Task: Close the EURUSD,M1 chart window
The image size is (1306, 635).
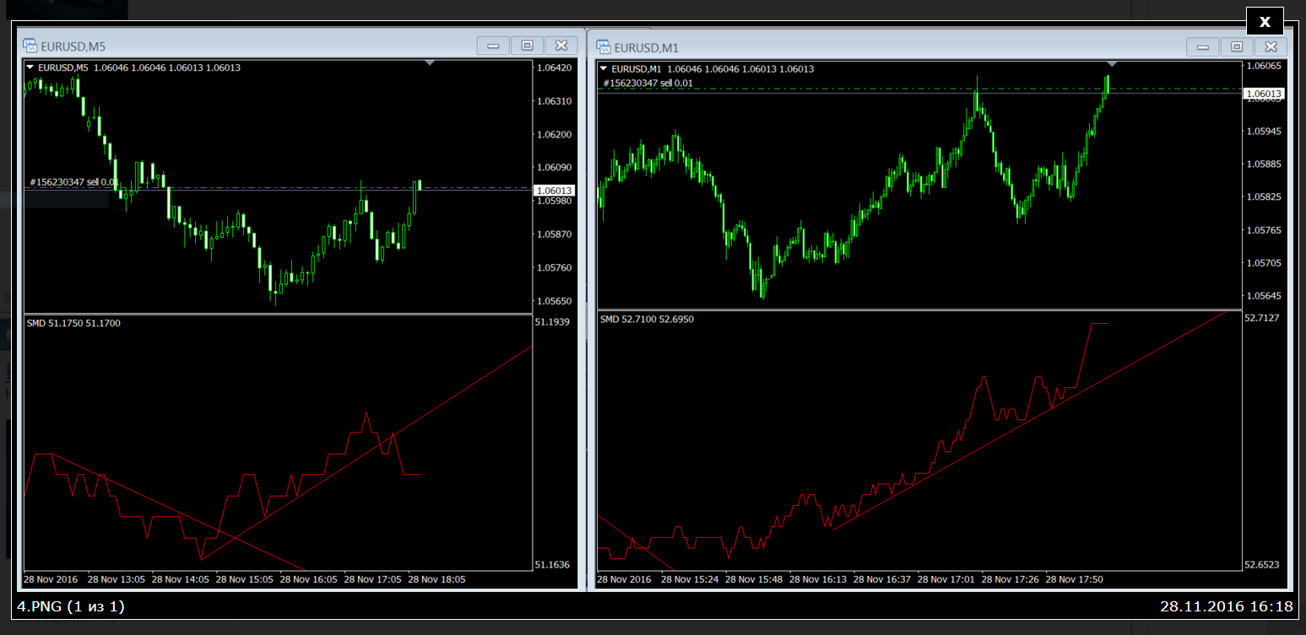Action: tap(1270, 47)
